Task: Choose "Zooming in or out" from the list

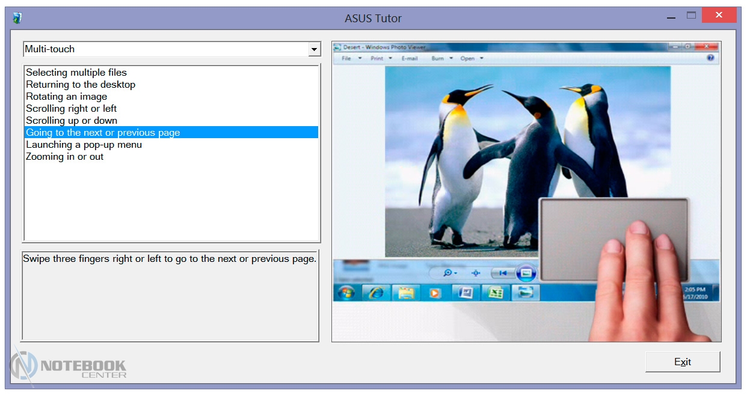Action: tap(65, 157)
